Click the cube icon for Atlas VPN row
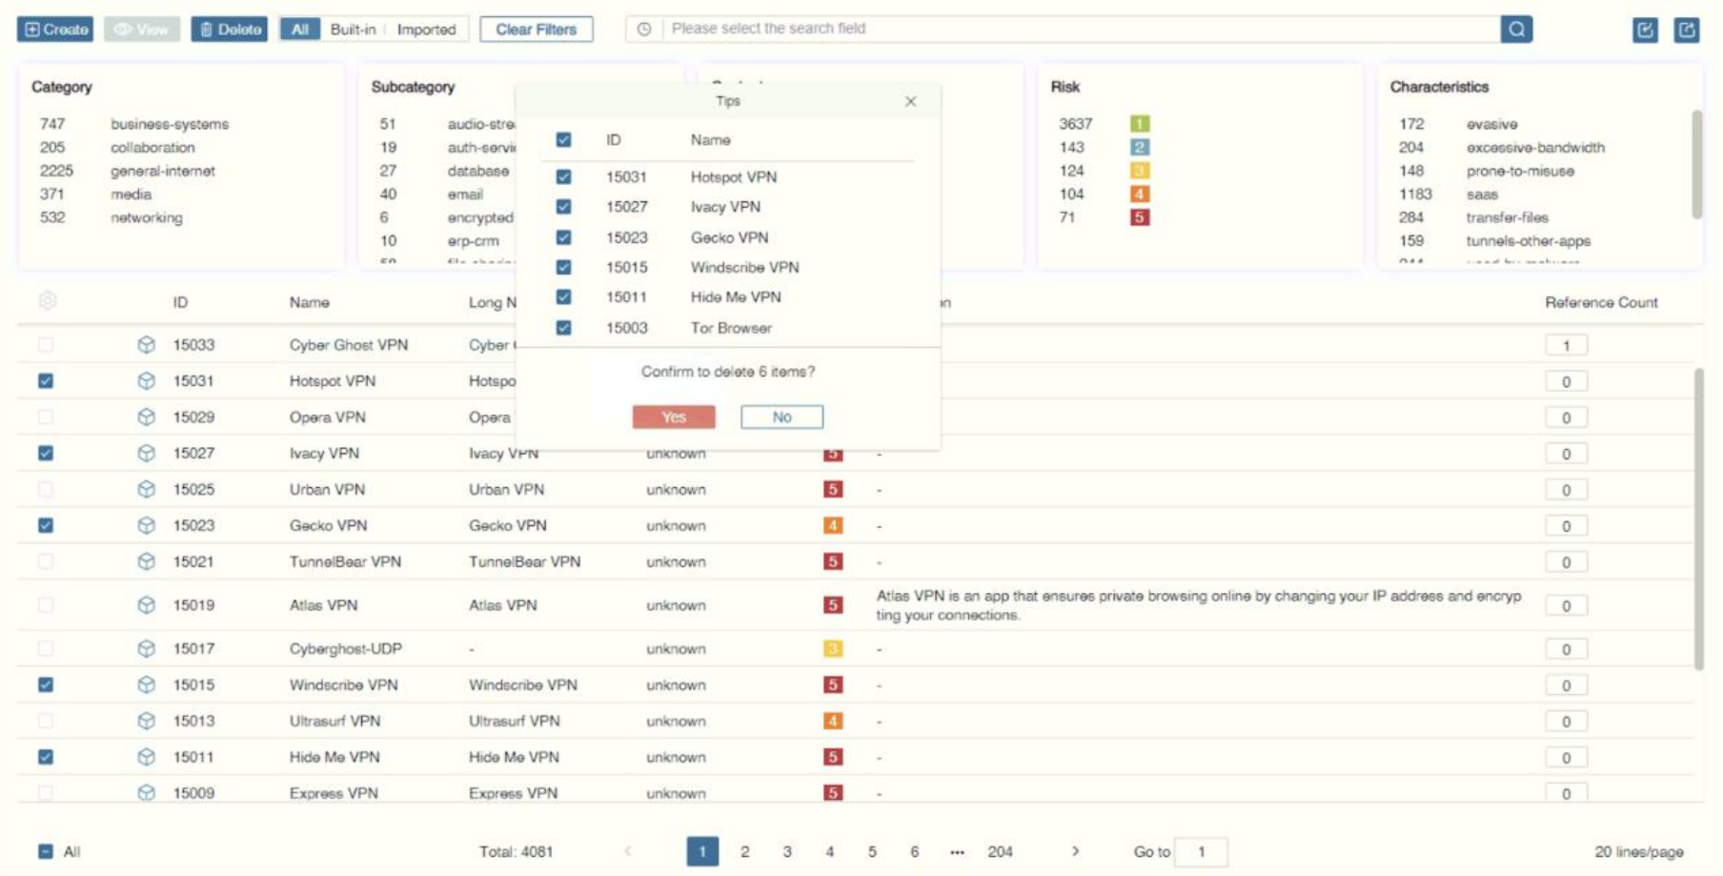This screenshot has width=1723, height=876. pos(146,605)
